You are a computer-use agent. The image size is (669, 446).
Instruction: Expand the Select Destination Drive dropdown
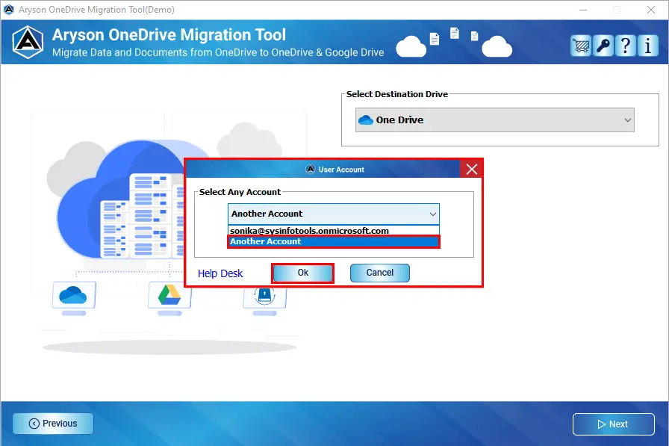pos(494,120)
